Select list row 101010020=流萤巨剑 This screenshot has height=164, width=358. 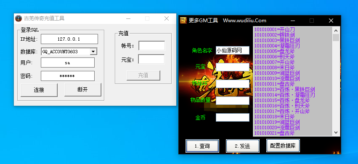293,128
